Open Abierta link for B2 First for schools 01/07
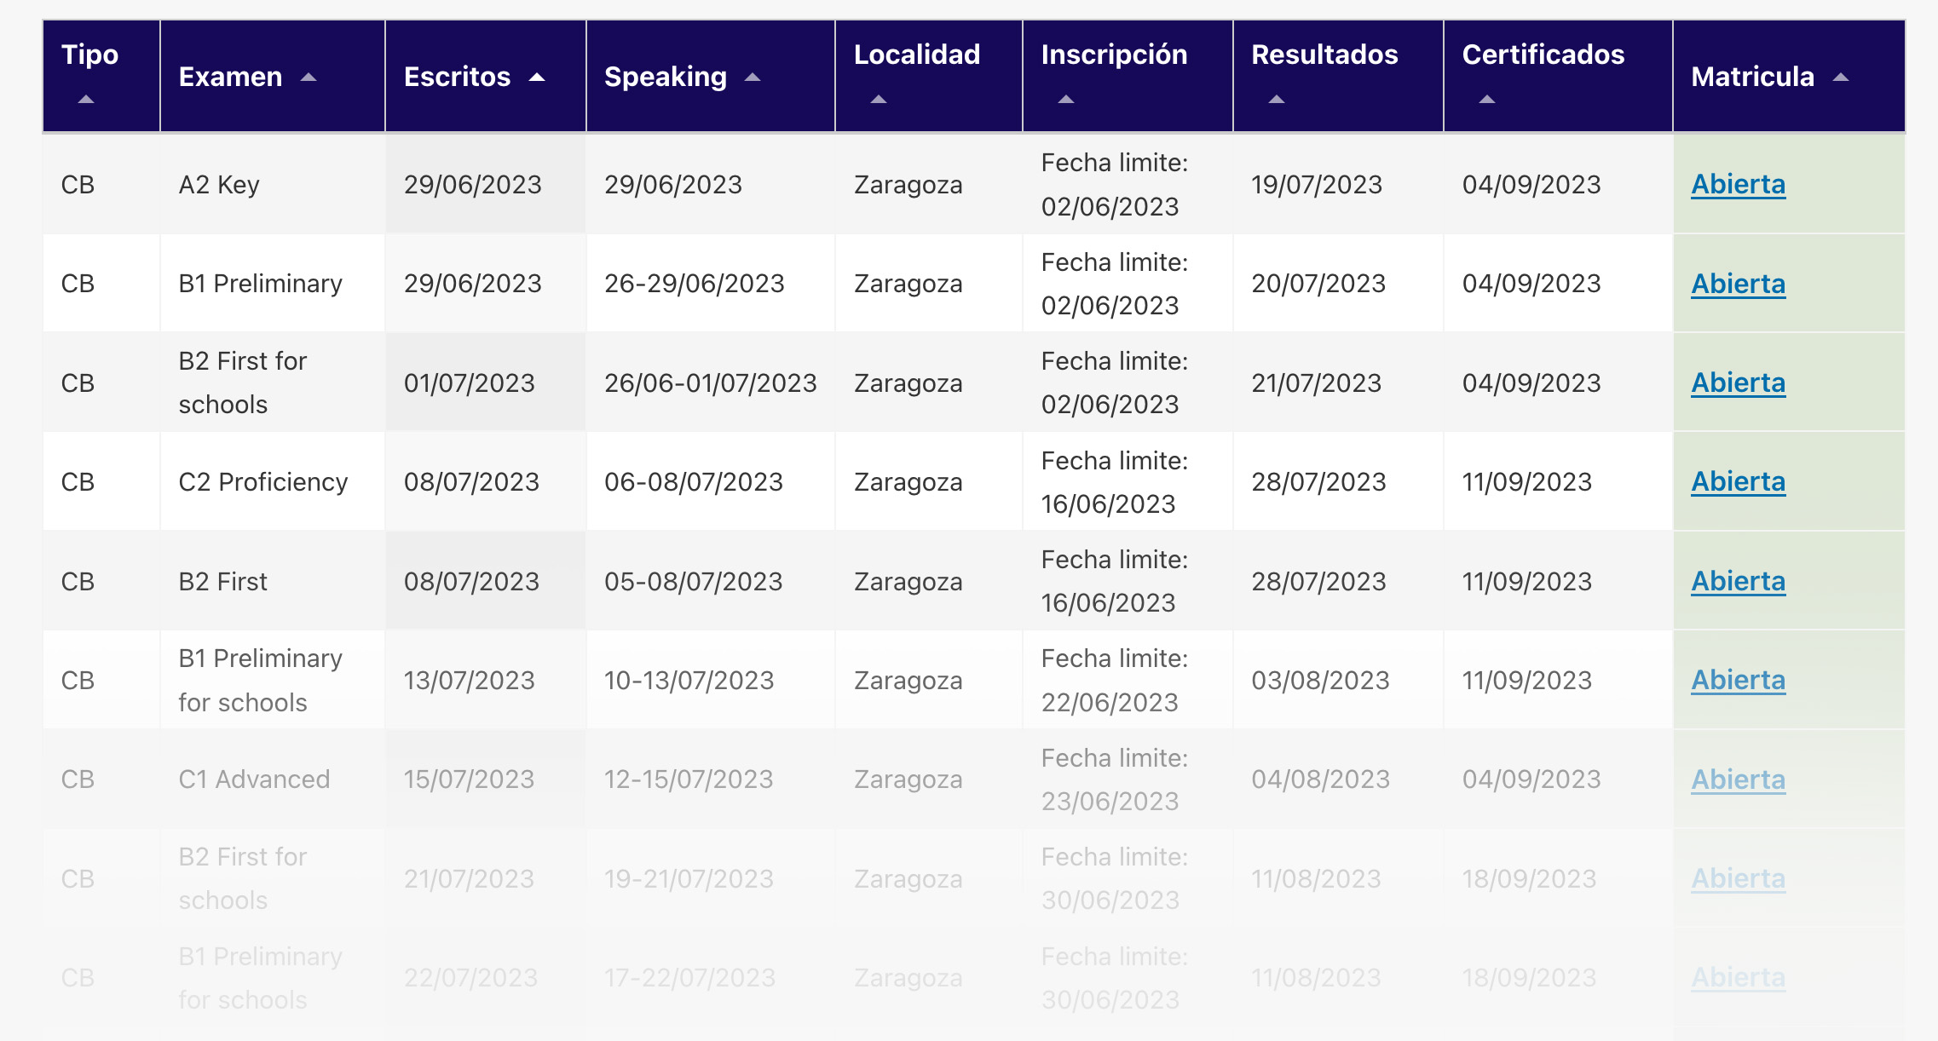 [x=1738, y=382]
